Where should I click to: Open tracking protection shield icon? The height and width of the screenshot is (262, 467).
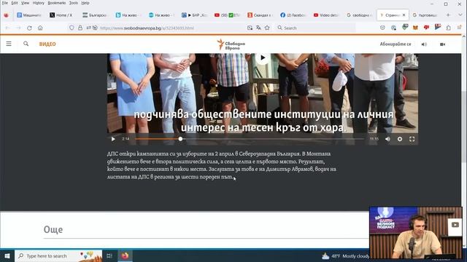(72, 28)
